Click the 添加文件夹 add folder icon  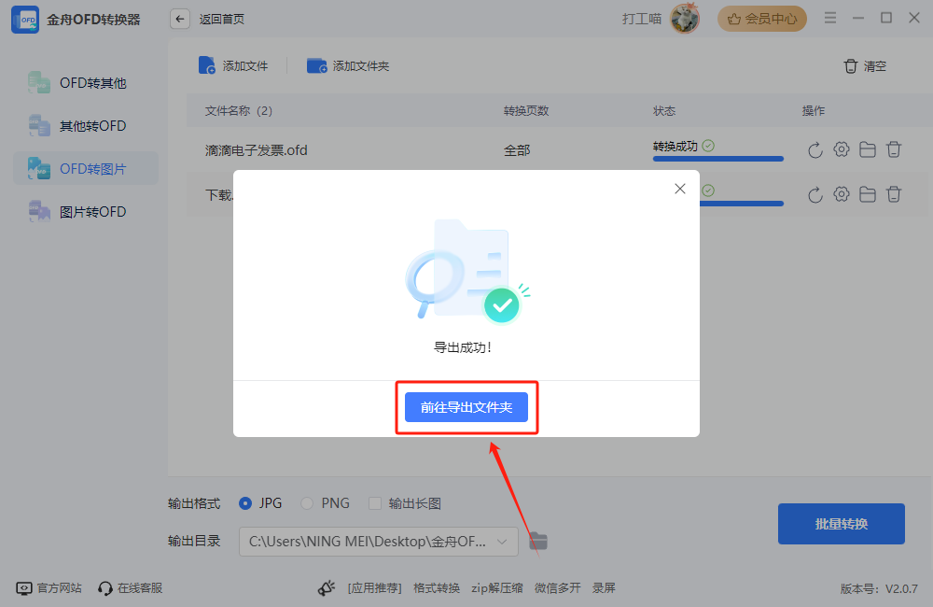[x=316, y=65]
